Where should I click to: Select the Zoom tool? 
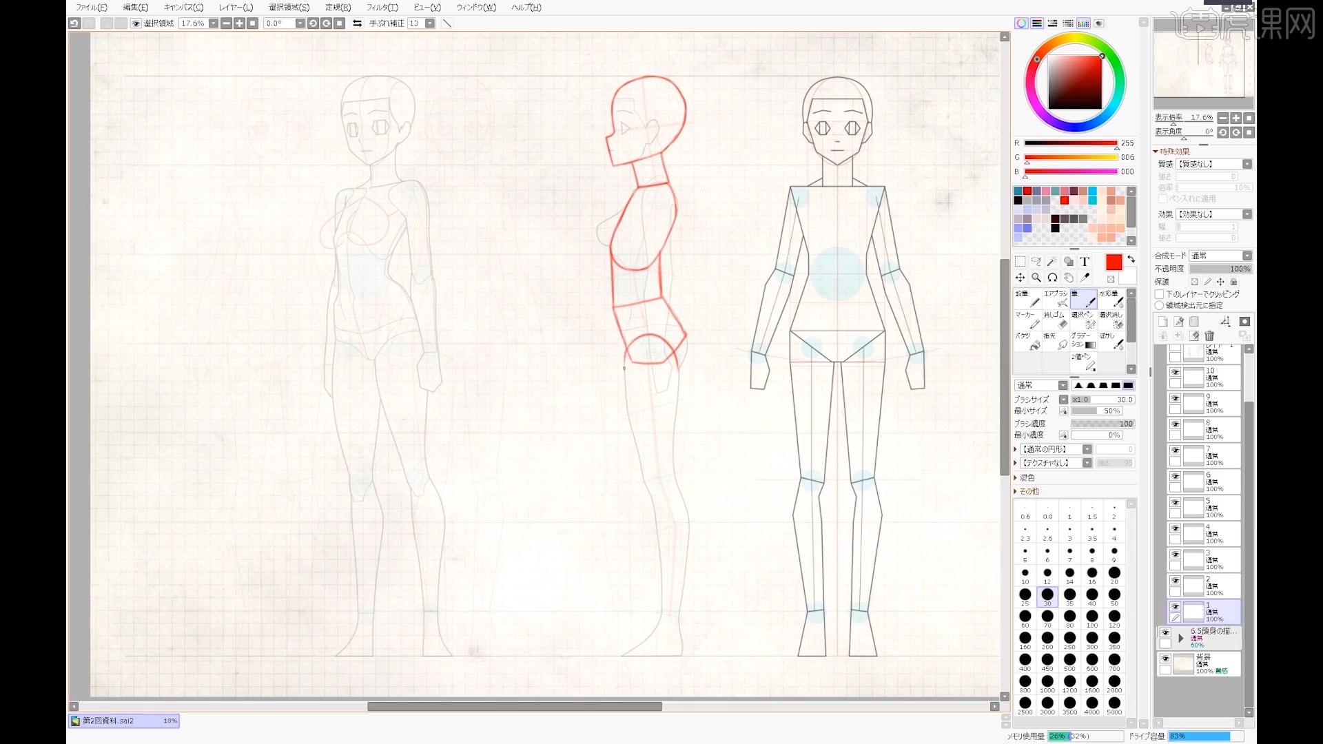point(1037,277)
